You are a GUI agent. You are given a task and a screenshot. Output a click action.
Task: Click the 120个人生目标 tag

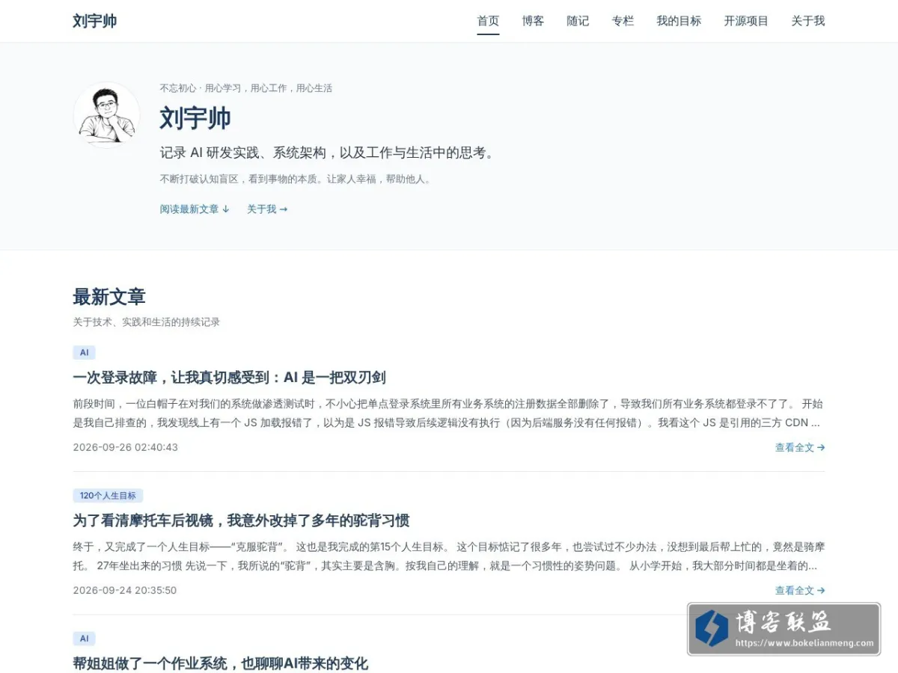point(108,496)
